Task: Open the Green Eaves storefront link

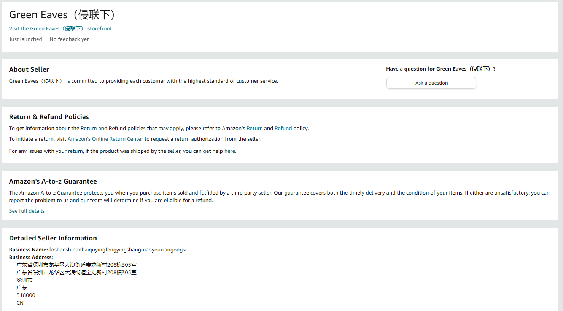Action: click(60, 28)
